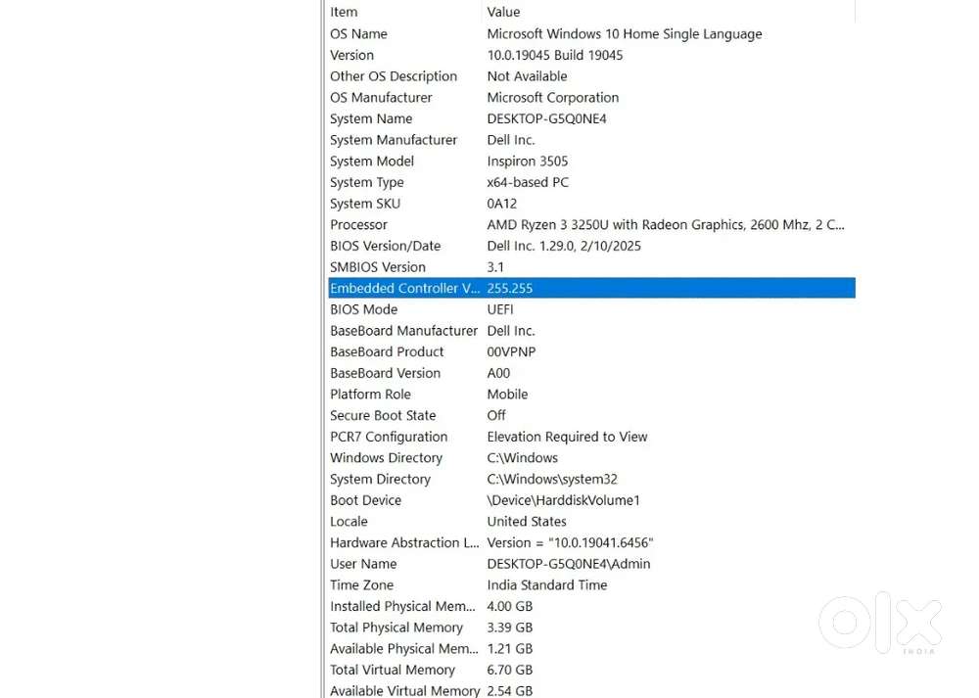Click the value 4.00 GB
The image size is (979, 698).
[510, 607]
